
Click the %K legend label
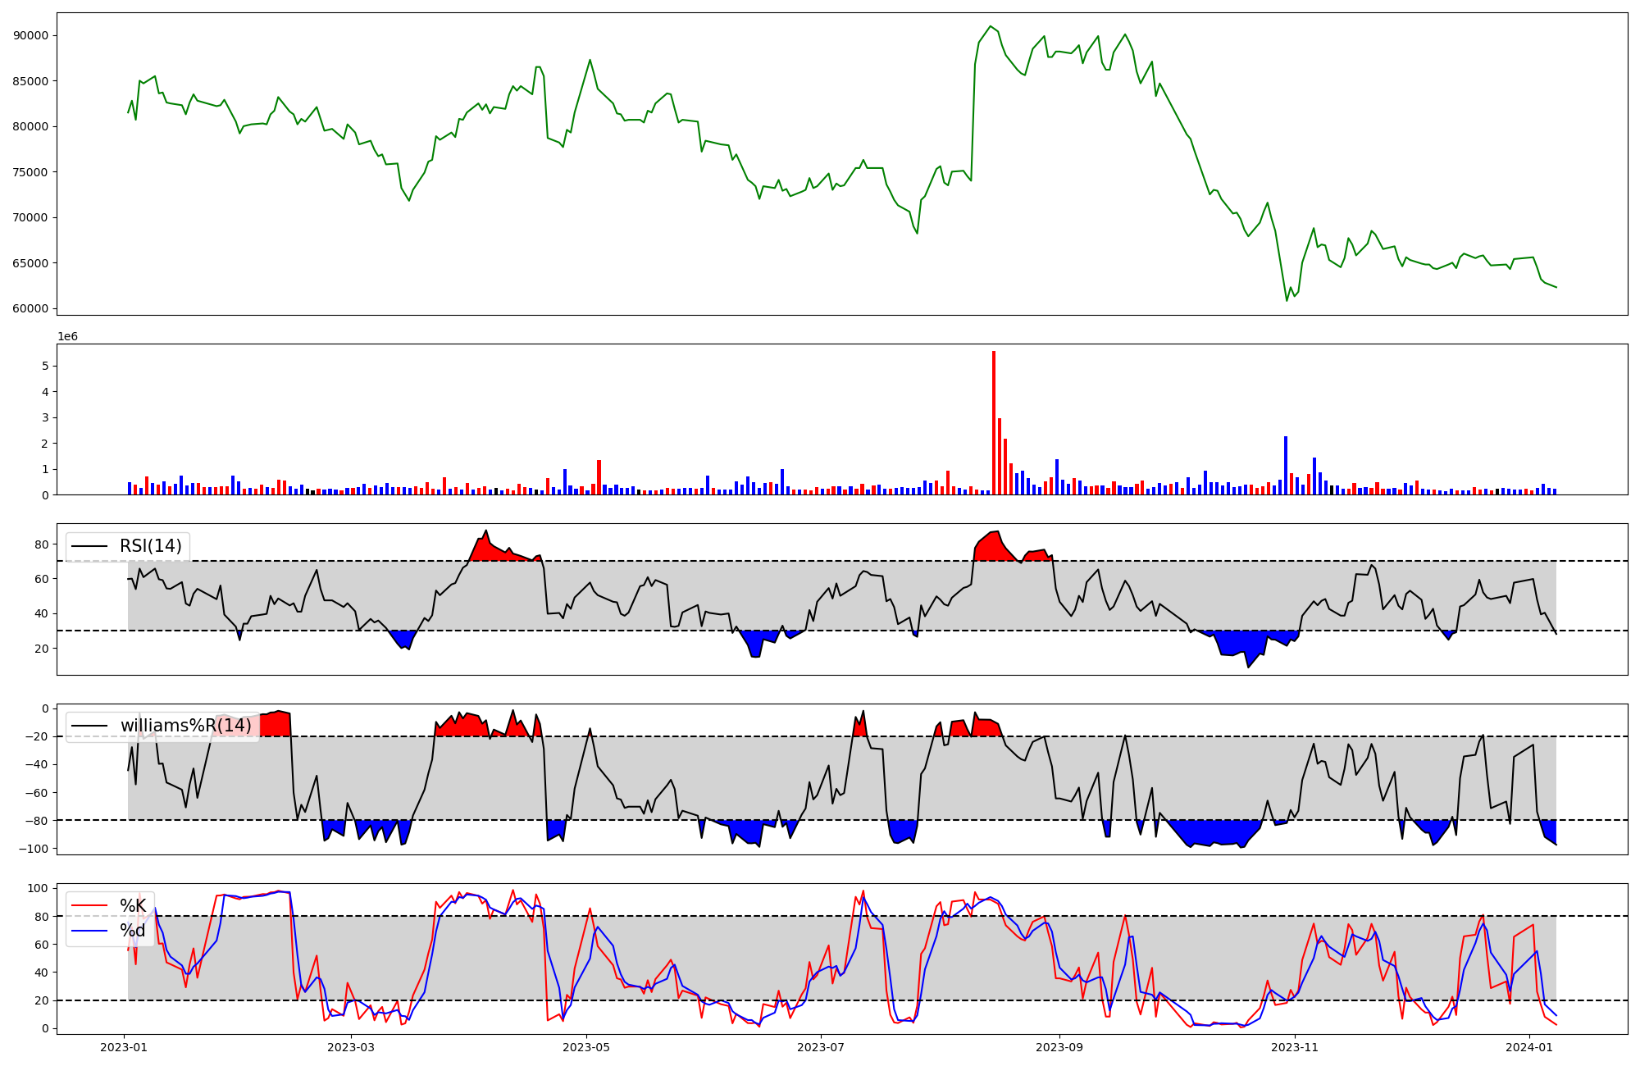pos(133,905)
